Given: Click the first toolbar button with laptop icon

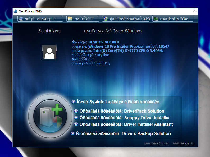Looking at the screenshot, I should (x=40, y=19).
